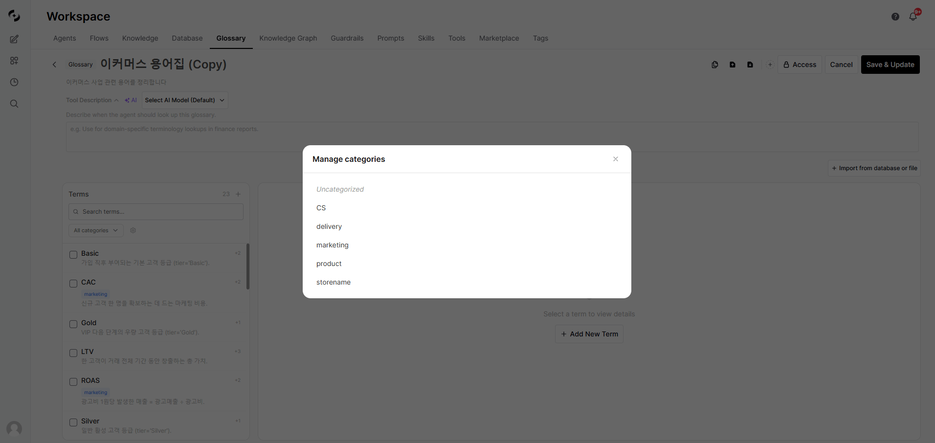Click the marketing tag under ROAS
The image size is (935, 443).
click(x=95, y=393)
